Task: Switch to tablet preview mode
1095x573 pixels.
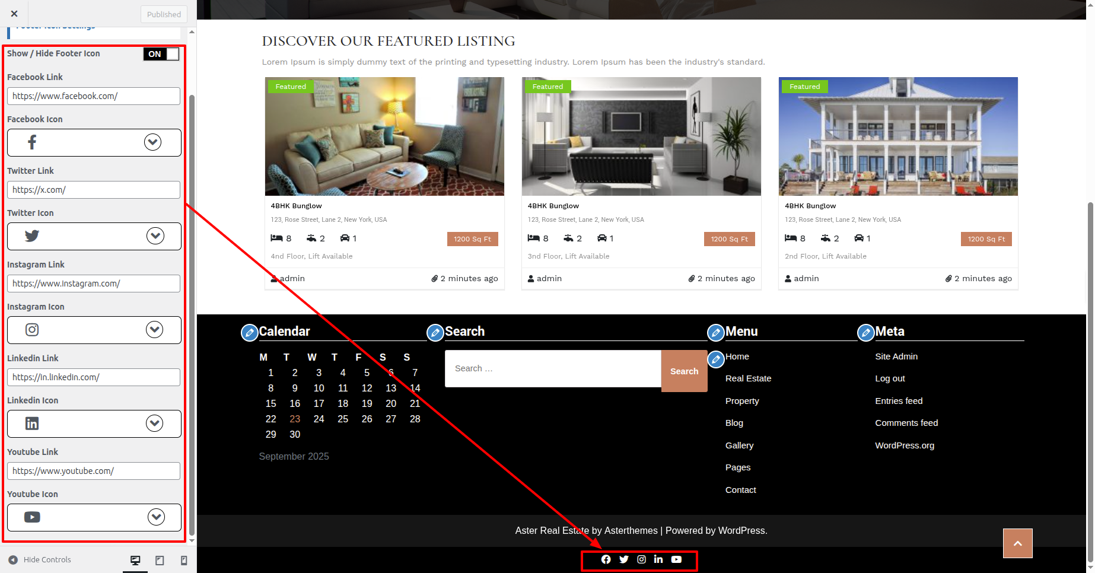Action: pos(160,561)
